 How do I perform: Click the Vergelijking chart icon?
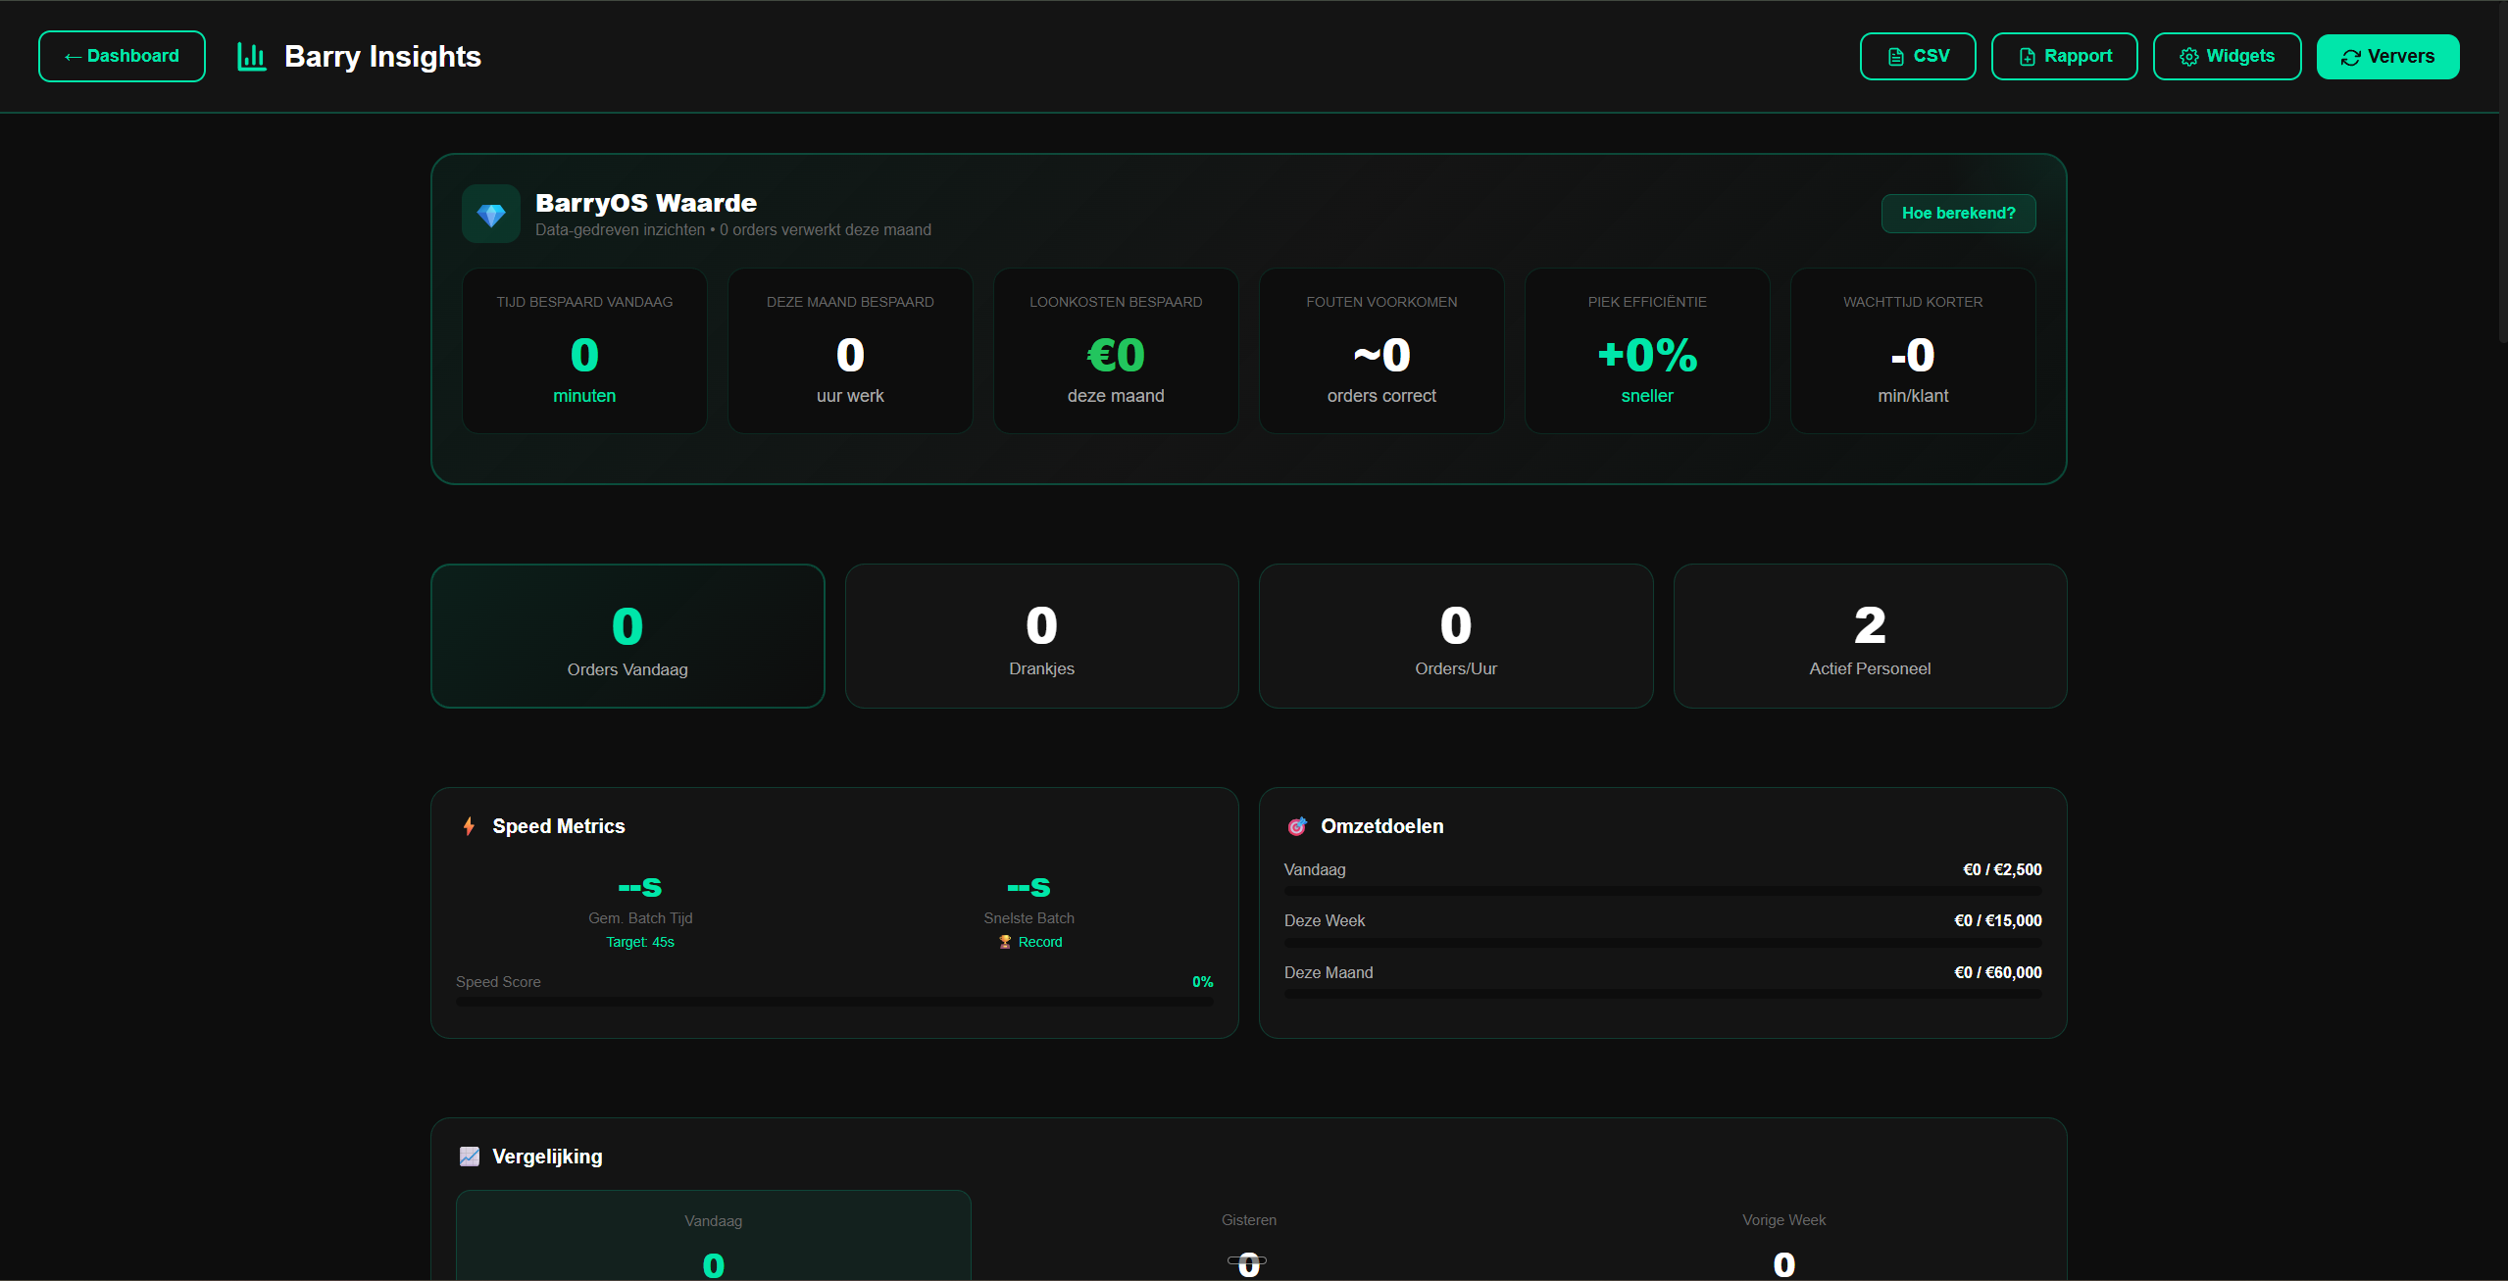point(470,1157)
